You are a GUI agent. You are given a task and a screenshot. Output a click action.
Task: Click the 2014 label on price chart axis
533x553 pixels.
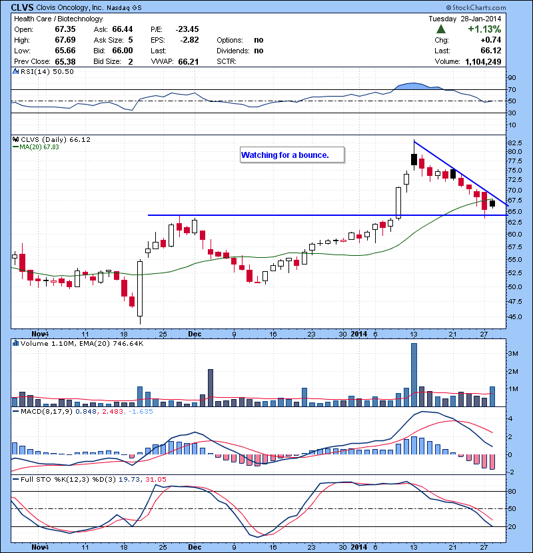pyautogui.click(x=358, y=334)
